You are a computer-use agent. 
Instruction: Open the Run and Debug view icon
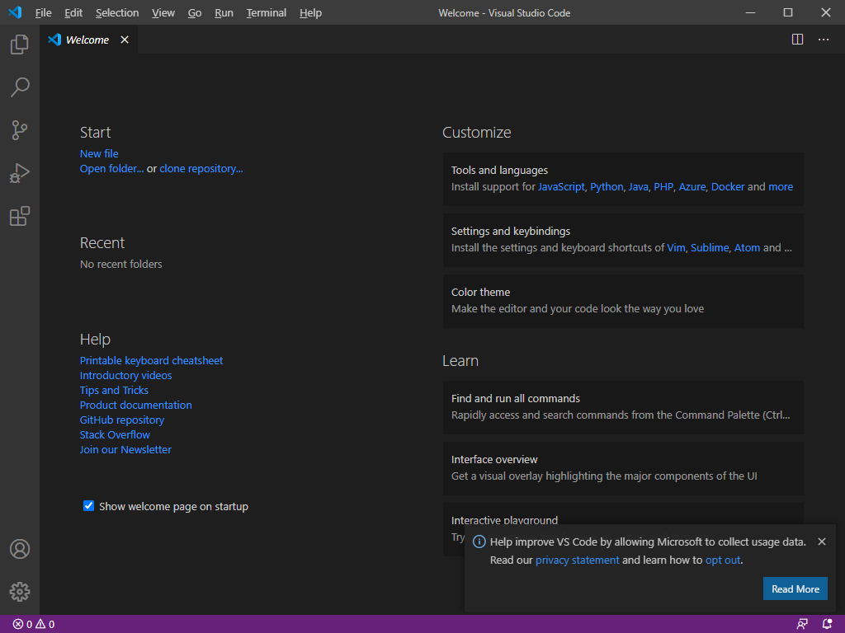[20, 173]
